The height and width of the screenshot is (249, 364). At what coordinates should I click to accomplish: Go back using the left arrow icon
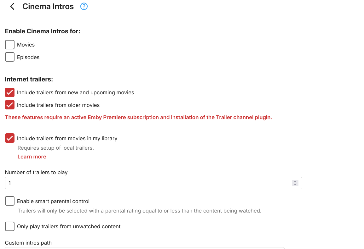(12, 6)
